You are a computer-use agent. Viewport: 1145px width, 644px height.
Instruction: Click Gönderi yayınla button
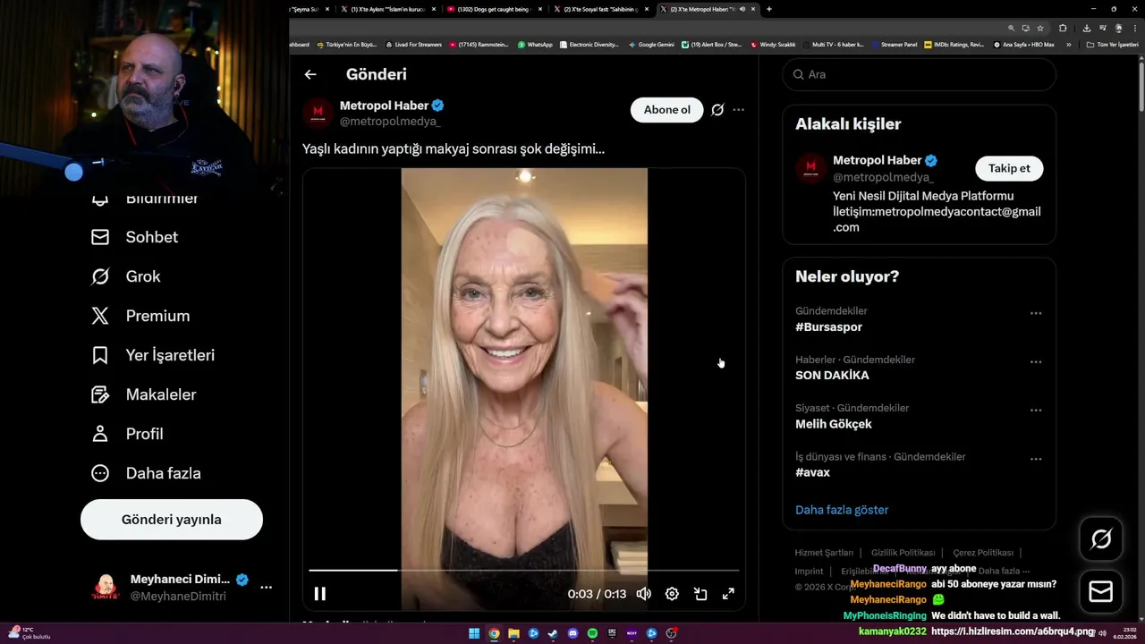172,520
